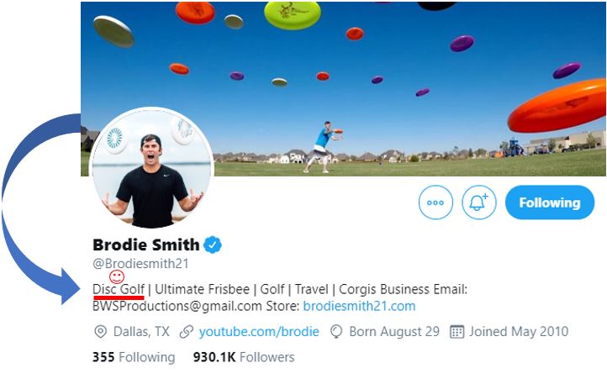Click the underlined Disc Golf text

(x=119, y=290)
